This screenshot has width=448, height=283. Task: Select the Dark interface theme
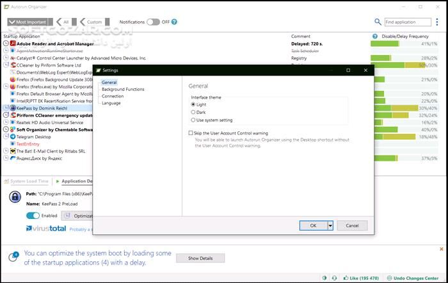click(x=194, y=112)
